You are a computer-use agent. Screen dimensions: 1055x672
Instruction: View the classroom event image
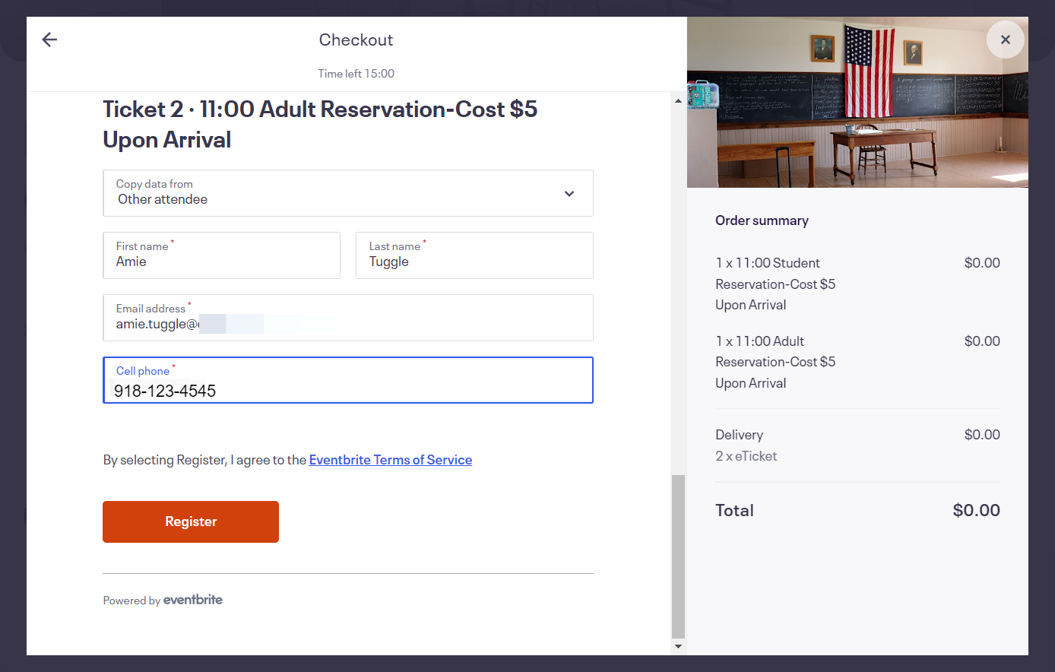[857, 103]
